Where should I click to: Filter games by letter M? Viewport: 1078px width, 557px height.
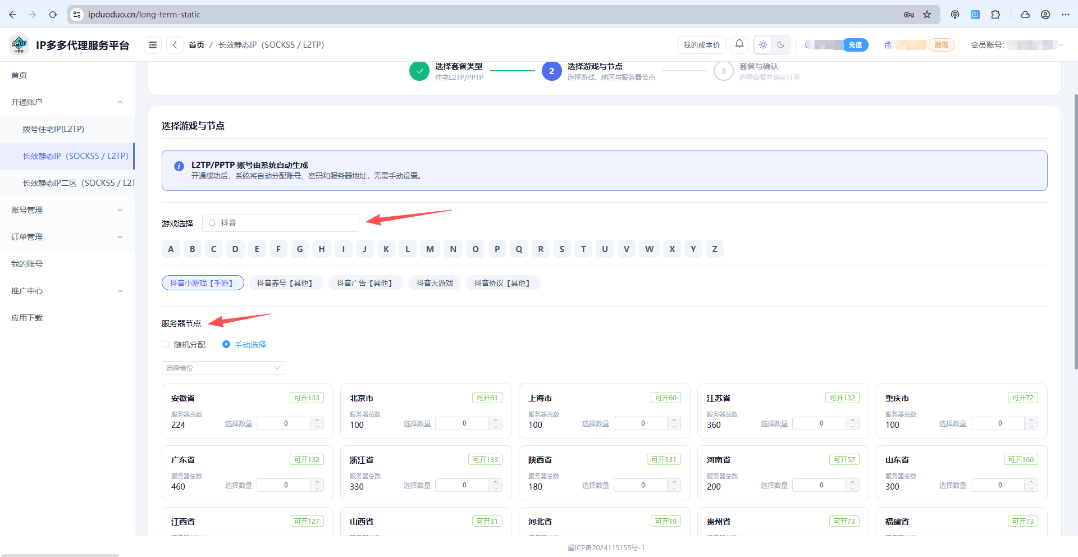tap(430, 249)
